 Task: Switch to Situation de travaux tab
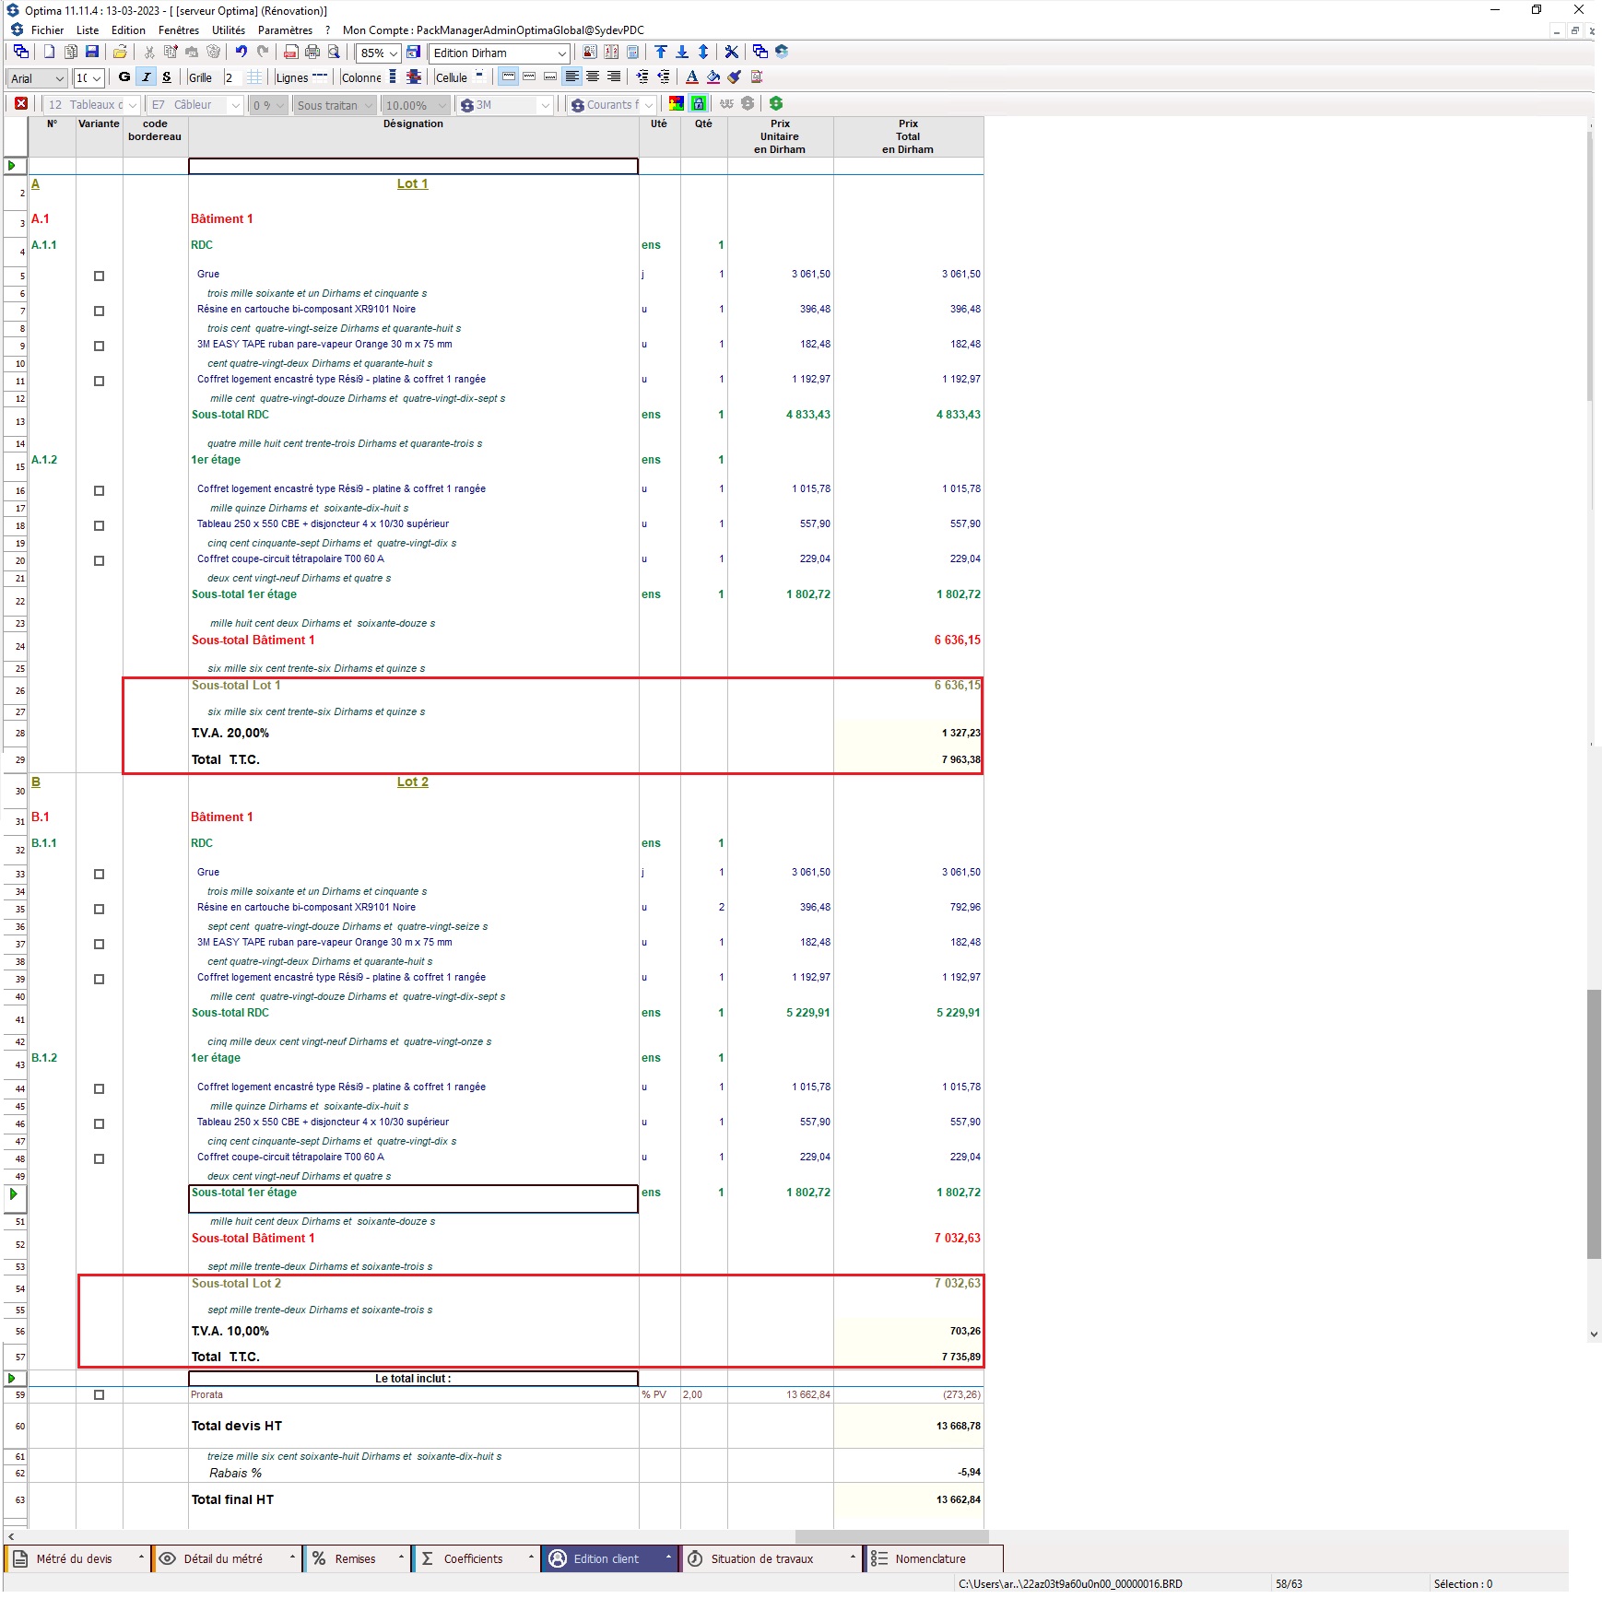[x=772, y=1558]
